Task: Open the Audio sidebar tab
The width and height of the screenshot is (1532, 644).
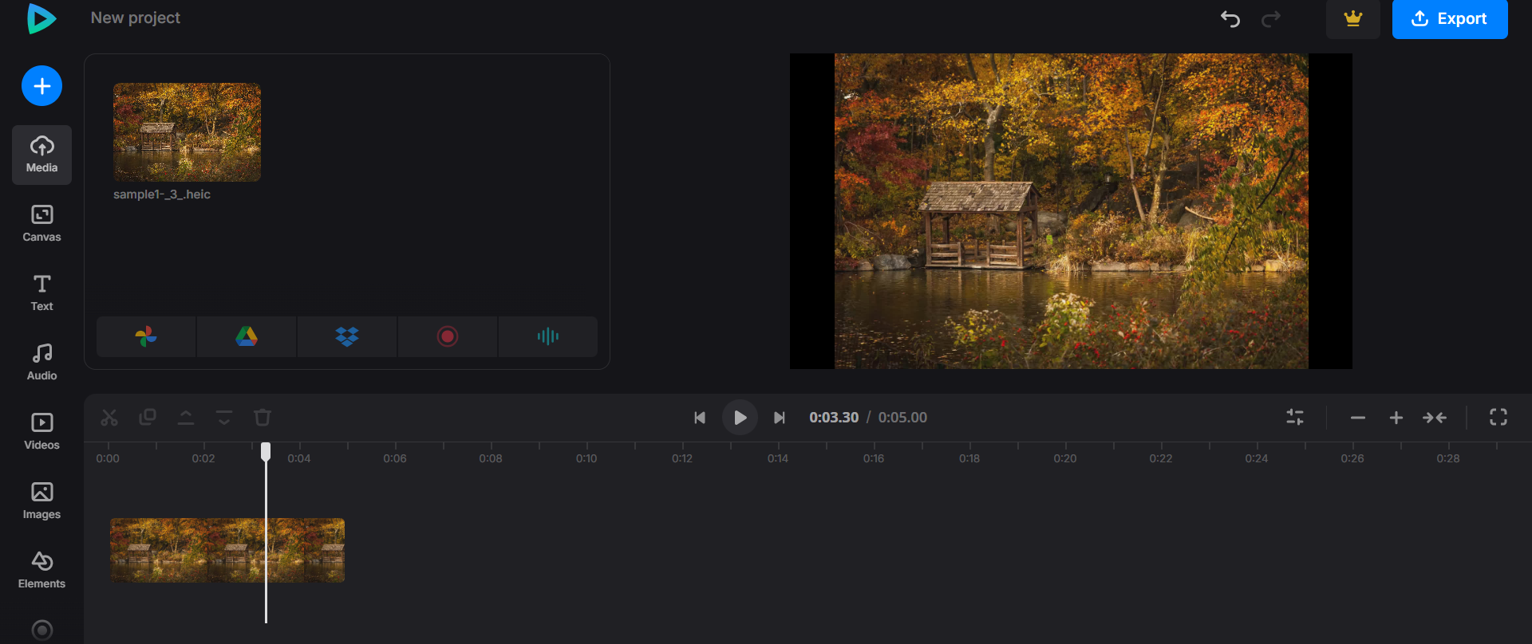Action: pyautogui.click(x=41, y=363)
